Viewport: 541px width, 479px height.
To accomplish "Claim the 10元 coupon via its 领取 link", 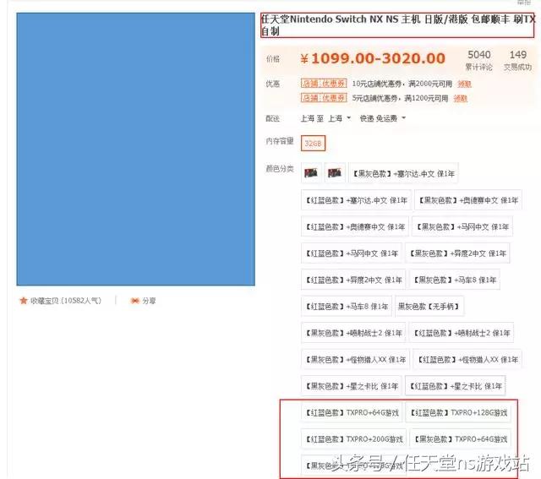I will 464,84.
